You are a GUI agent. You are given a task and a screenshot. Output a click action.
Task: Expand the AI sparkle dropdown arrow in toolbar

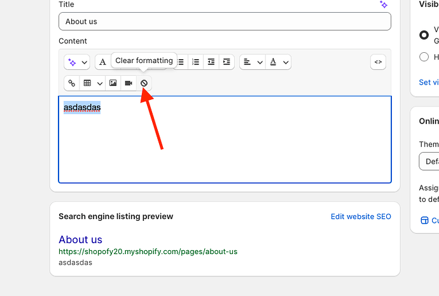(x=84, y=62)
